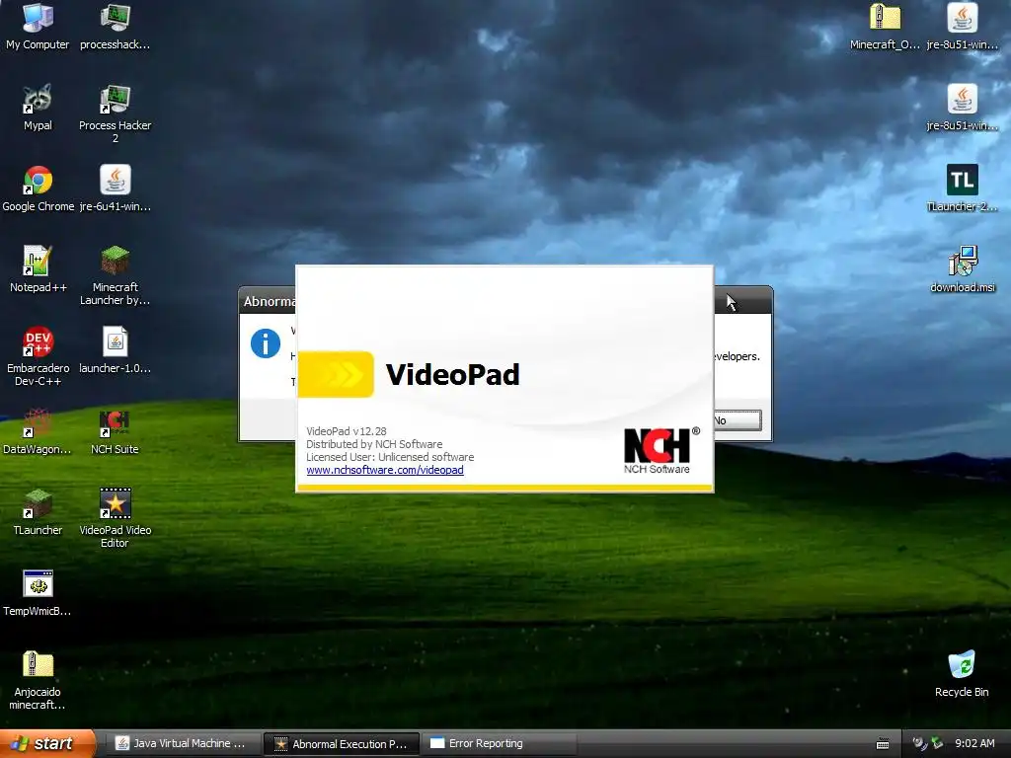Open My Computer desktop icon
The height and width of the screenshot is (758, 1011).
(38, 27)
